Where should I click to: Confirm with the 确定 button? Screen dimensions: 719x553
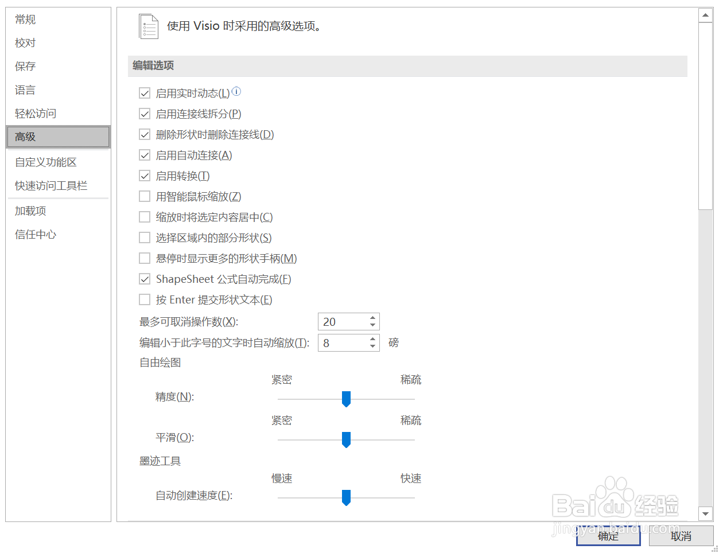[x=608, y=536]
